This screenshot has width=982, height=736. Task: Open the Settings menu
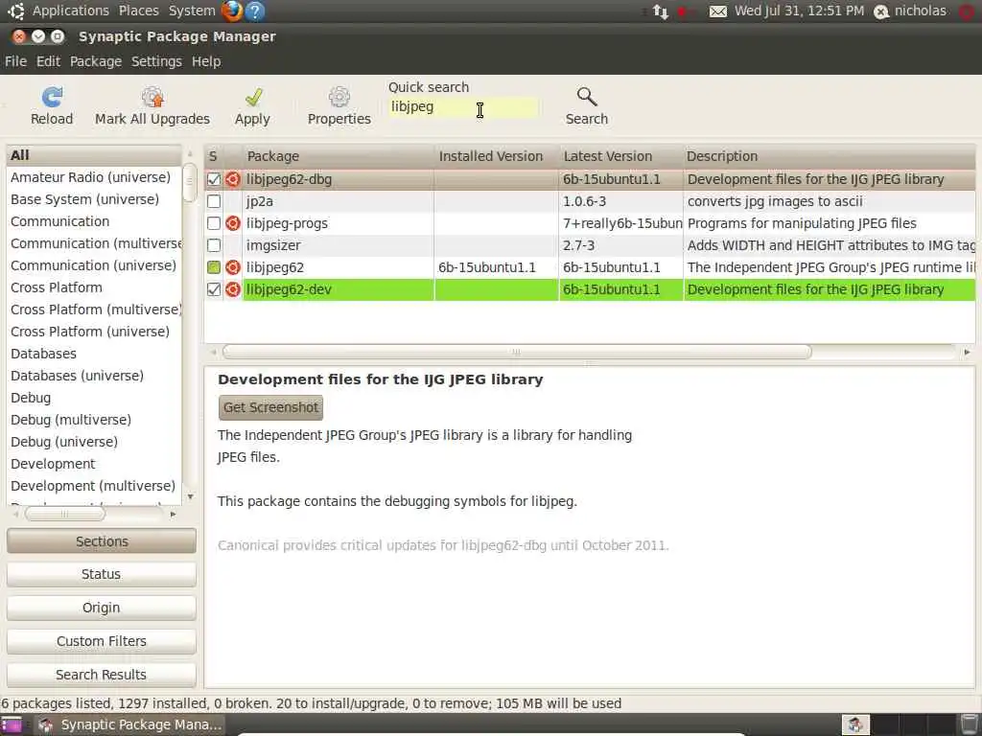click(156, 61)
